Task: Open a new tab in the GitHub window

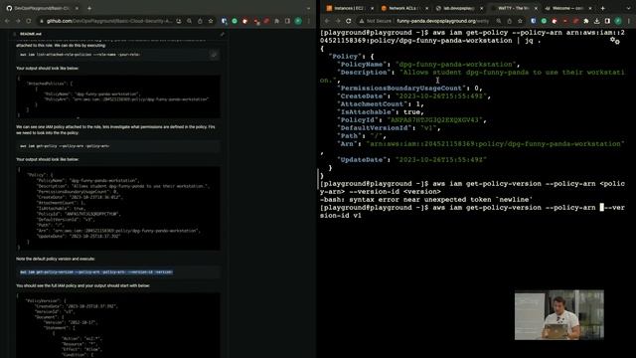Action: [x=89, y=8]
